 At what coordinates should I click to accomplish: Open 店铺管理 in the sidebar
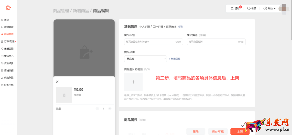(9, 27)
